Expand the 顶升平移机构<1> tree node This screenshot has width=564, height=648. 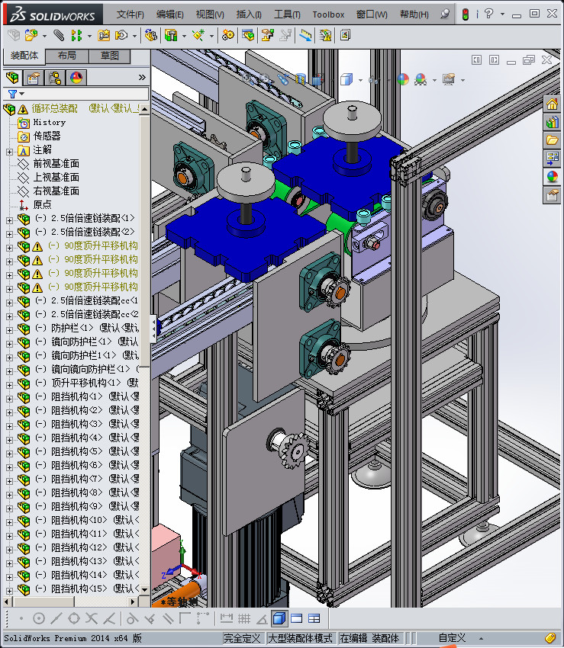9,385
